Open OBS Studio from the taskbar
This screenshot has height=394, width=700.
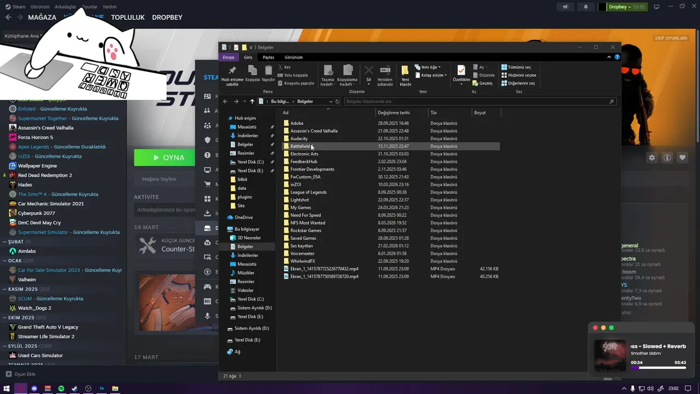88,389
